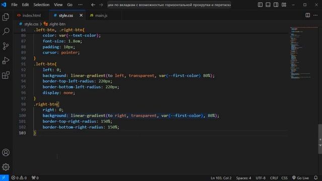
Task: Change language mode CSS
Action: click(284, 178)
